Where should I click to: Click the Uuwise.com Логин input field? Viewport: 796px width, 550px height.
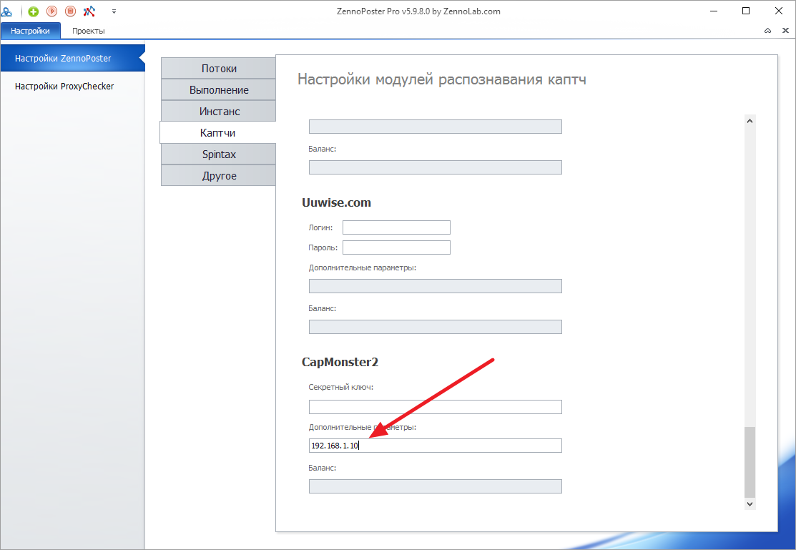396,227
